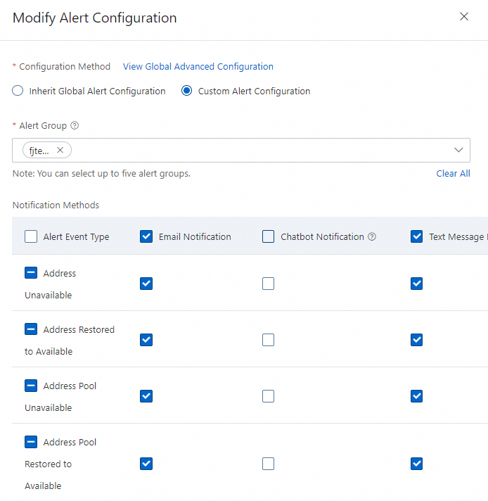Select Custom Alert Configuration radio
This screenshot has width=488, height=501.
187,91
